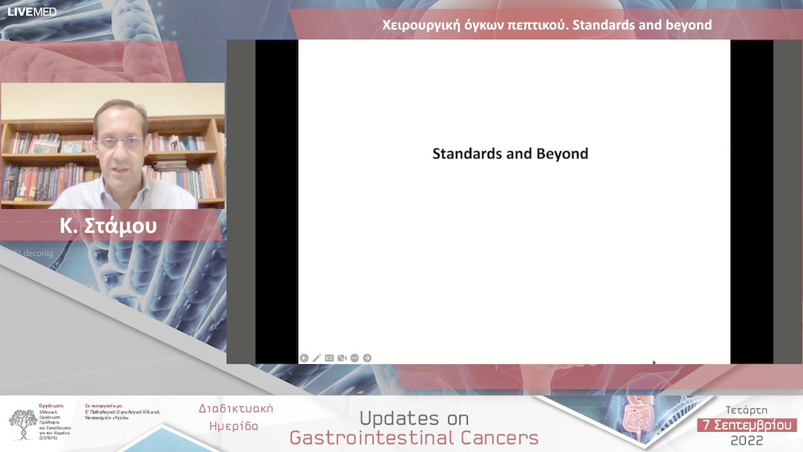Screen dimensions: 803x452
Task: Click the 'Οργάνωση:' organizer label
Action: (x=51, y=406)
